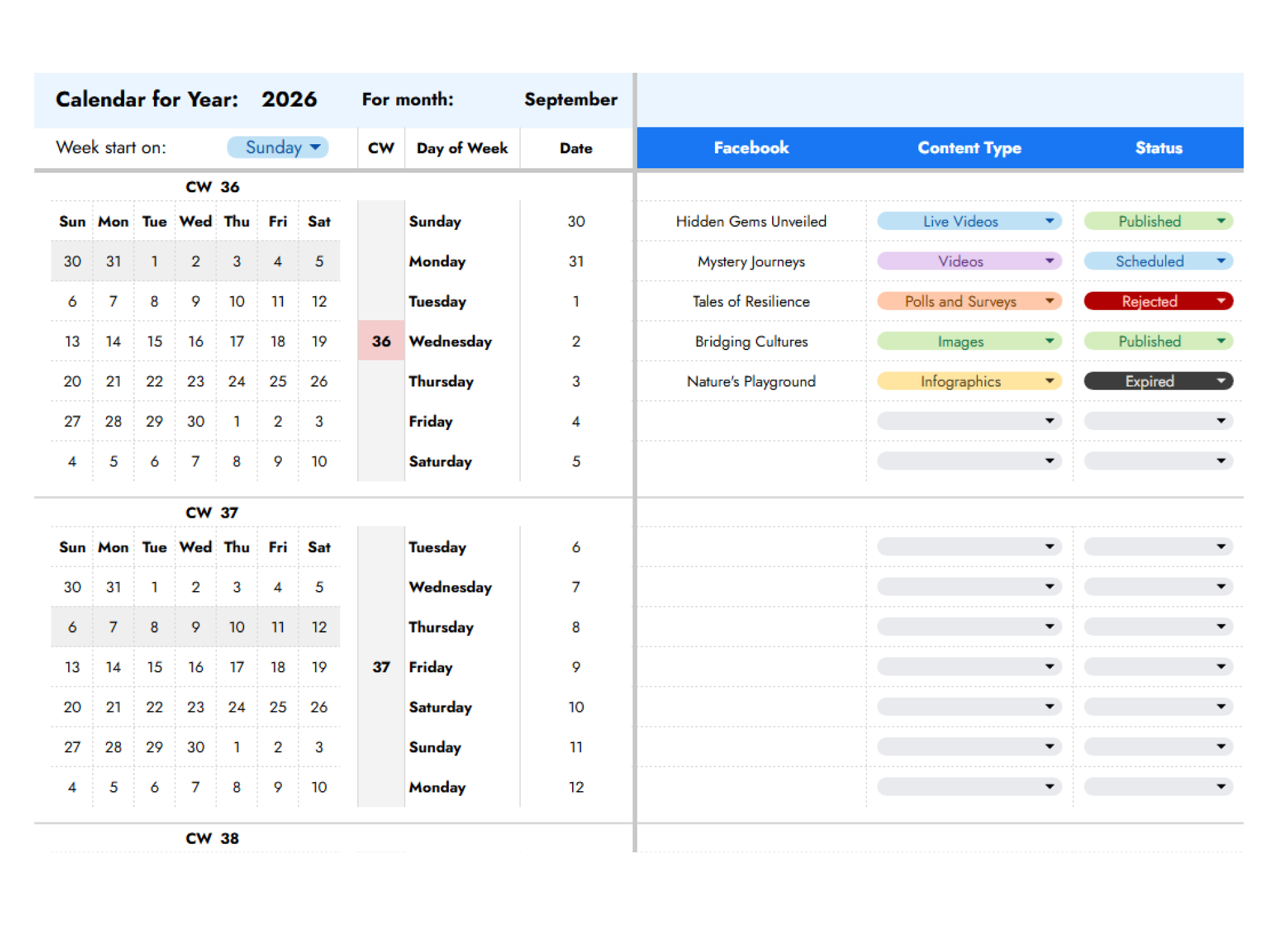
Task: Click the highlighted CW 36 cell
Action: click(x=381, y=341)
